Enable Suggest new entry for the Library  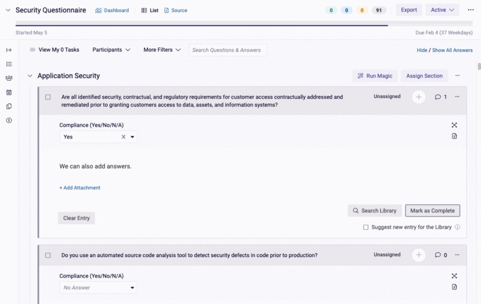365,227
